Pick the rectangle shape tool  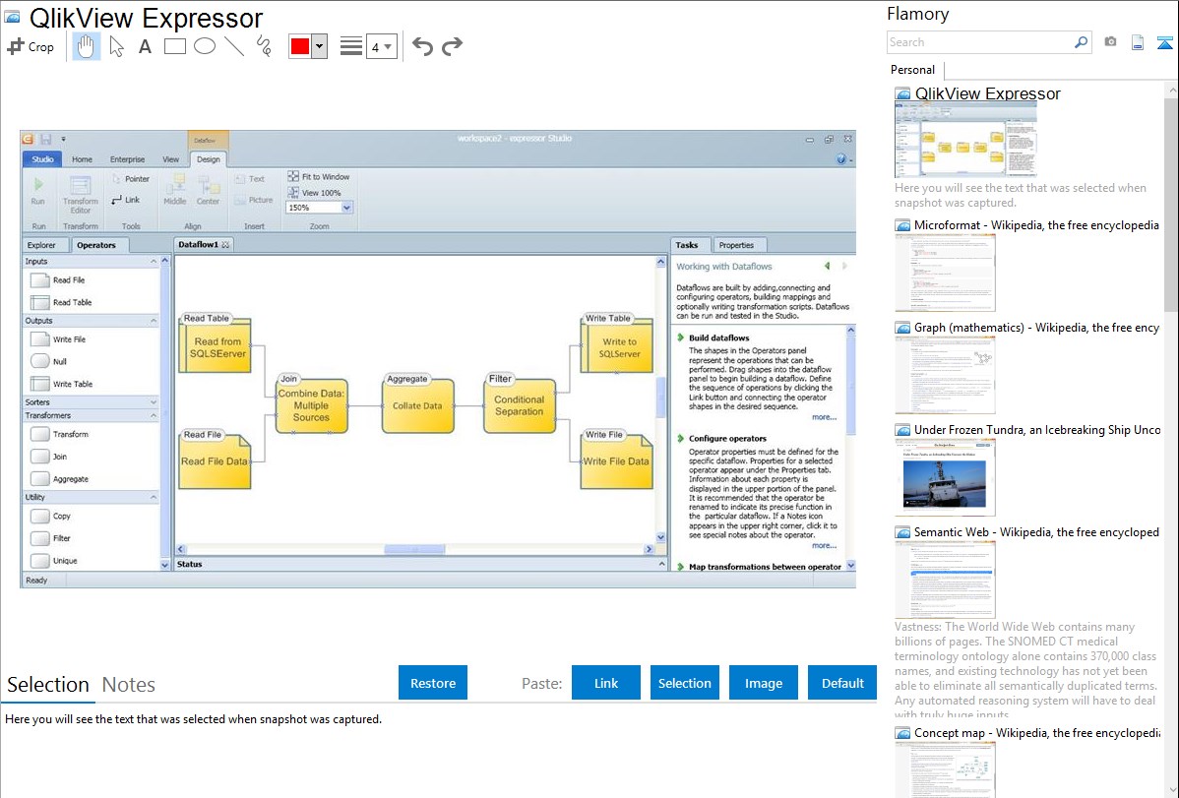[x=175, y=46]
